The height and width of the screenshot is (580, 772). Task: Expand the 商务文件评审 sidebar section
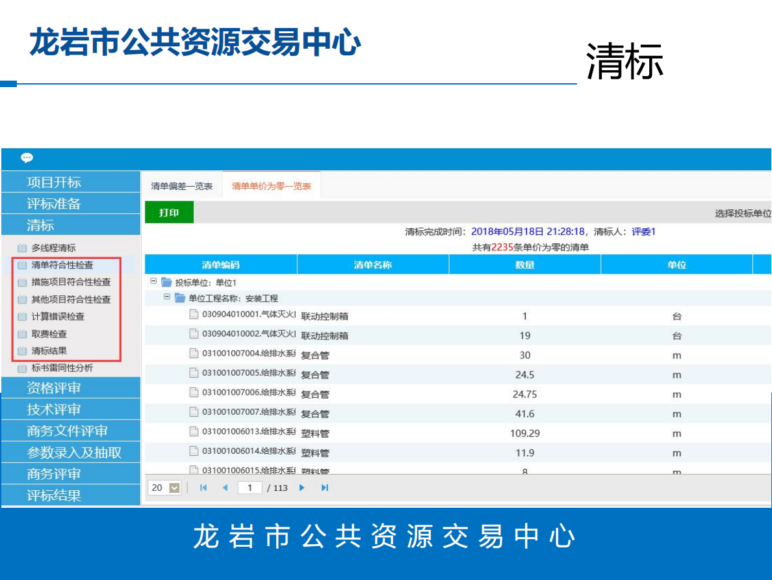click(71, 431)
